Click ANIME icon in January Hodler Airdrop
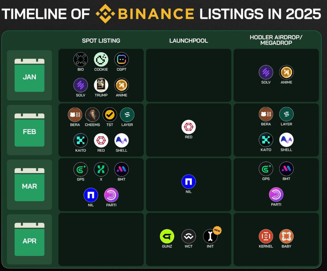327x271 pixels. pos(286,72)
